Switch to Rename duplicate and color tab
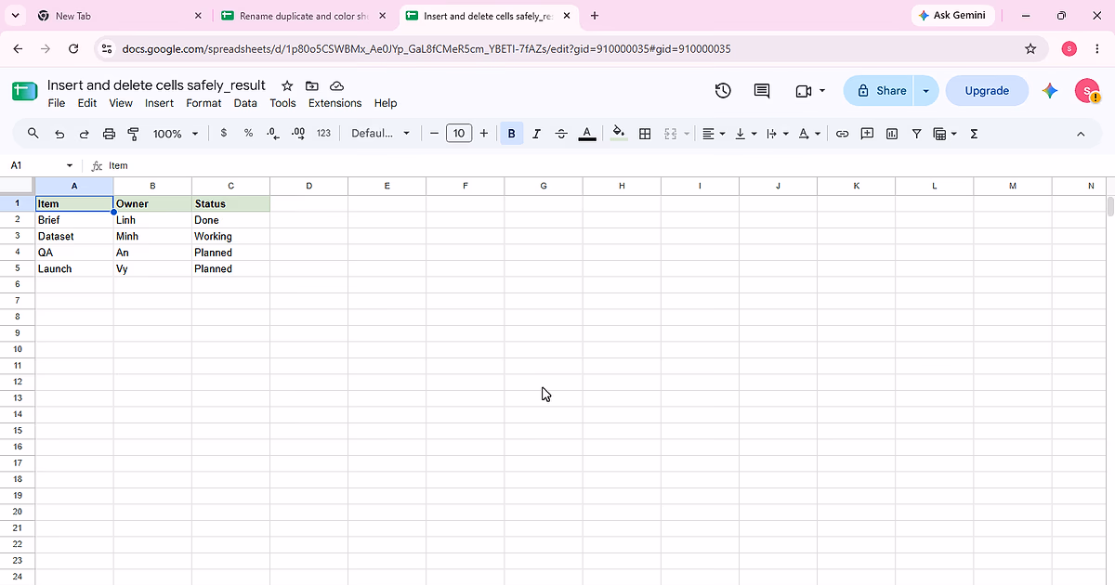 click(305, 16)
